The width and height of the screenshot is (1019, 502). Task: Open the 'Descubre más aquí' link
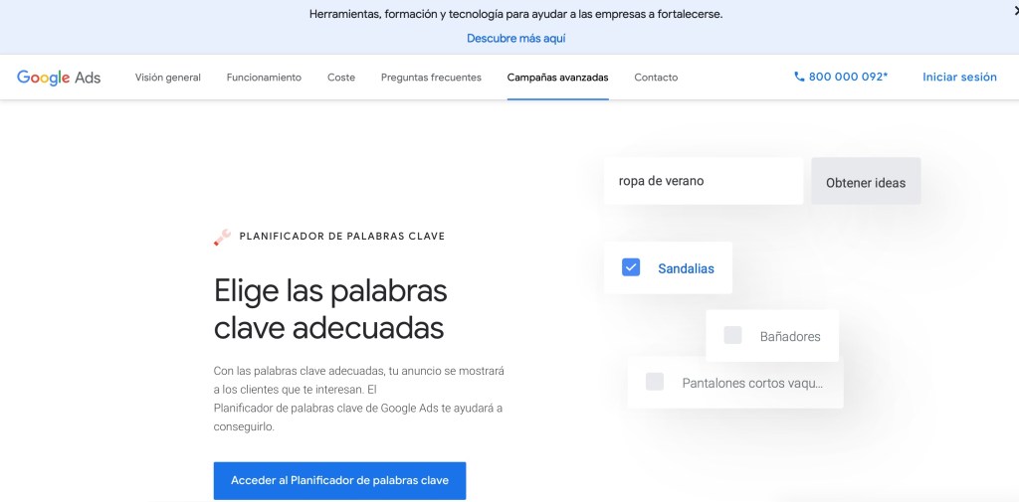[515, 39]
